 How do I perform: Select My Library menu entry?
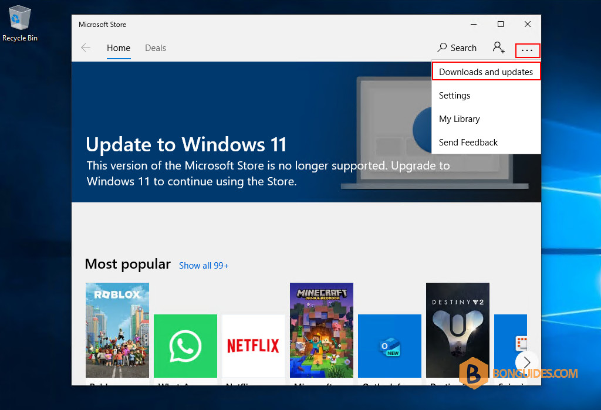tap(486, 119)
